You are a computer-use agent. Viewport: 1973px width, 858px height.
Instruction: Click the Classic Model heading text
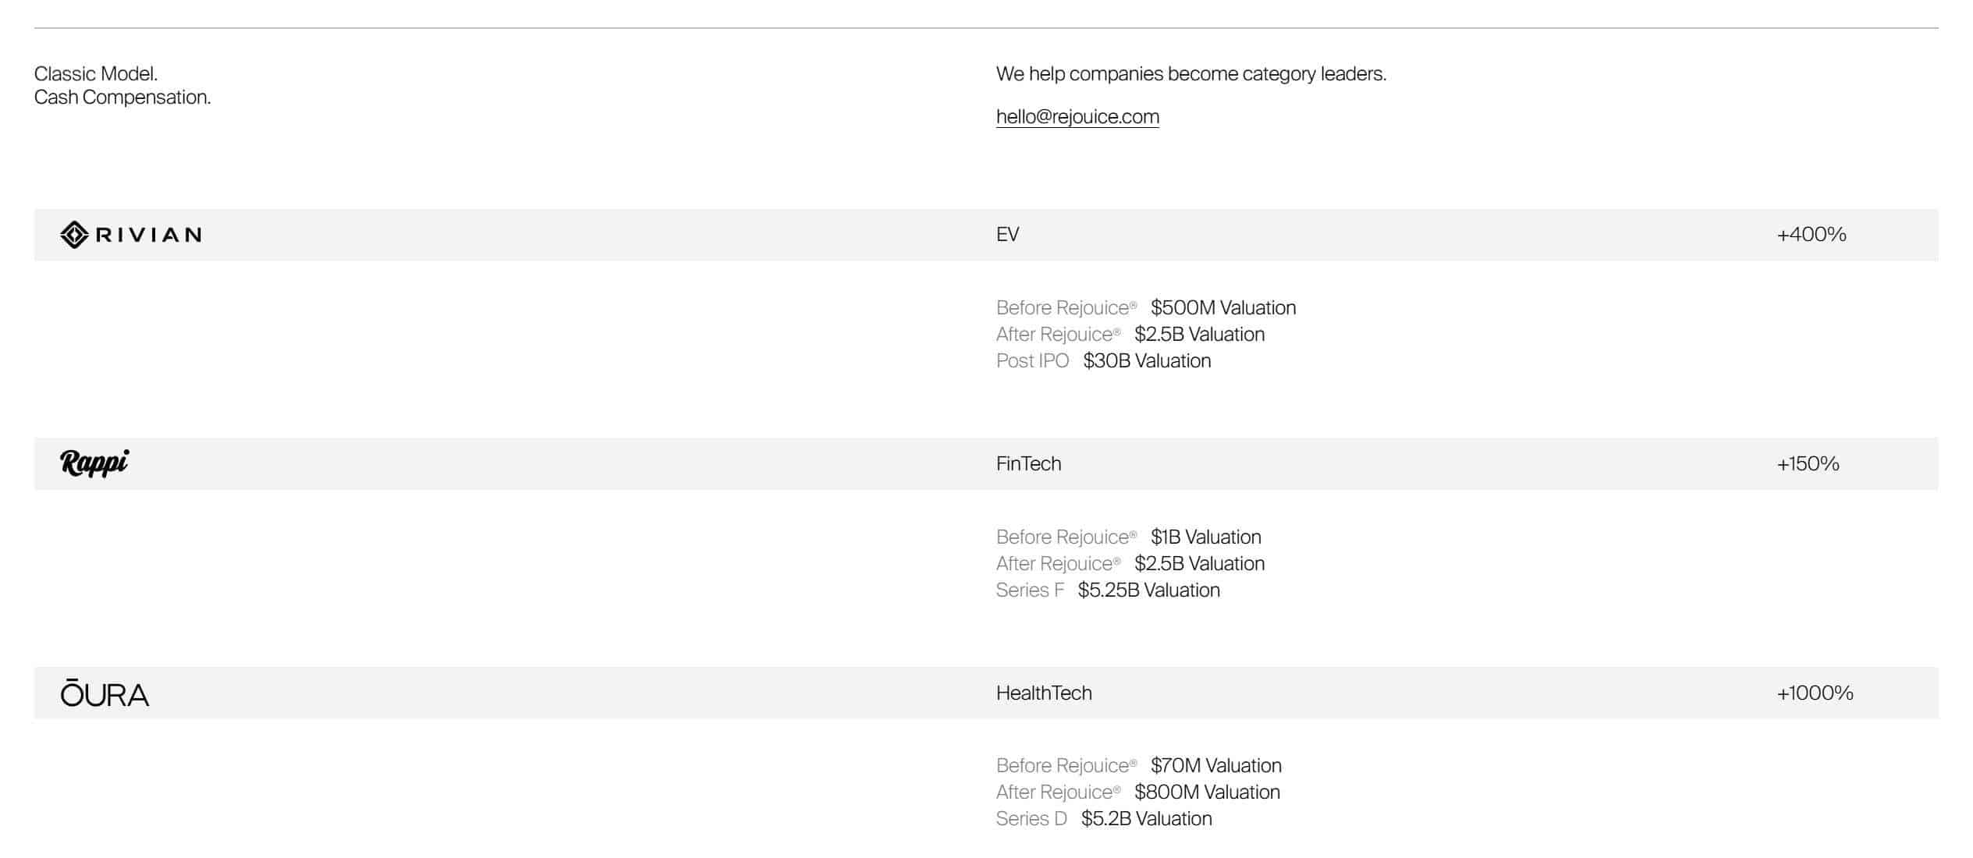[x=96, y=74]
